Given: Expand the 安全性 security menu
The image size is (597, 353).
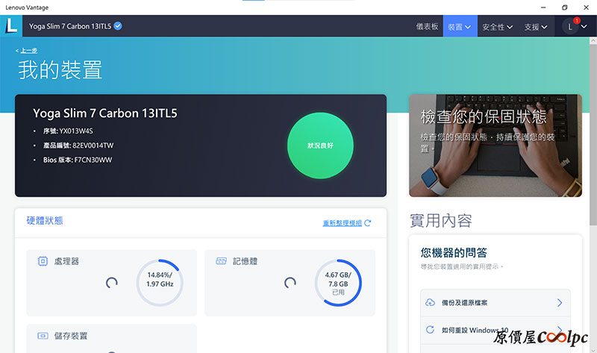Looking at the screenshot, I should coord(497,27).
